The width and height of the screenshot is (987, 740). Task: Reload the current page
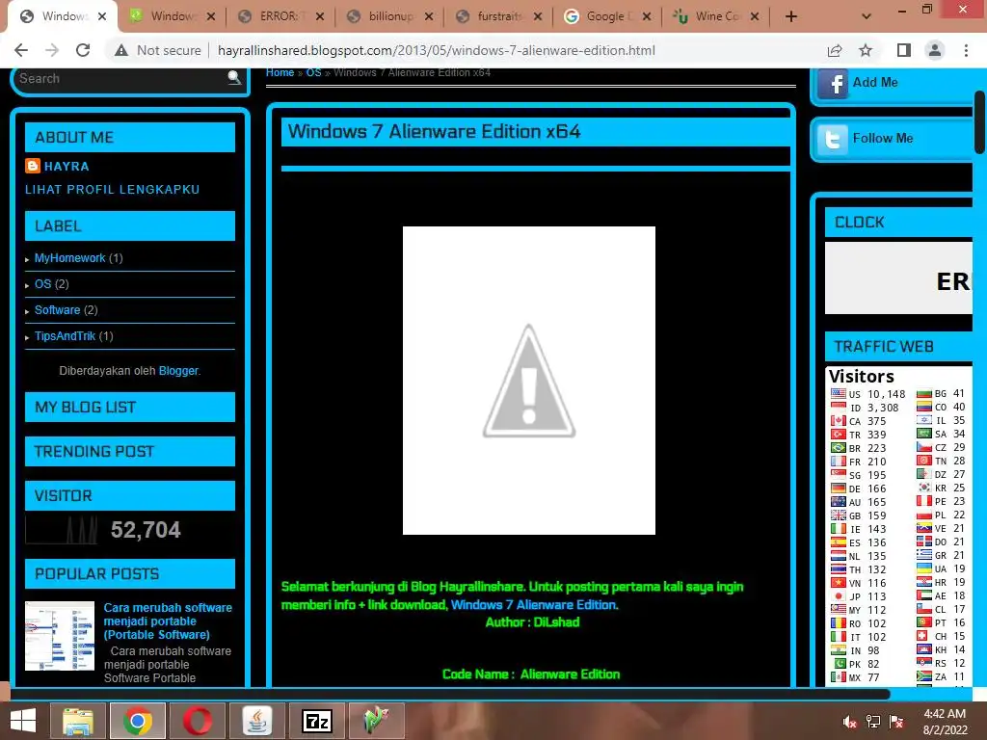tap(83, 50)
